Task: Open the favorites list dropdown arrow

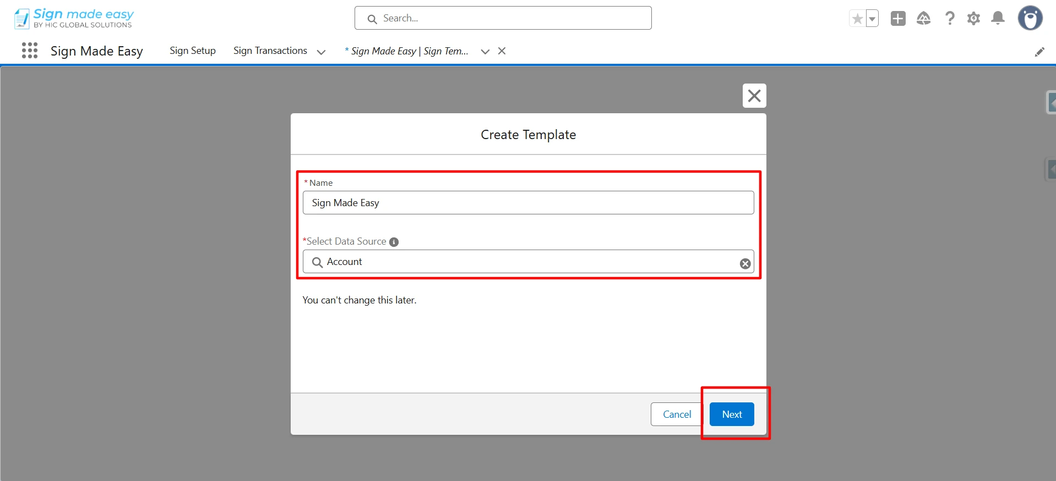Action: [872, 19]
